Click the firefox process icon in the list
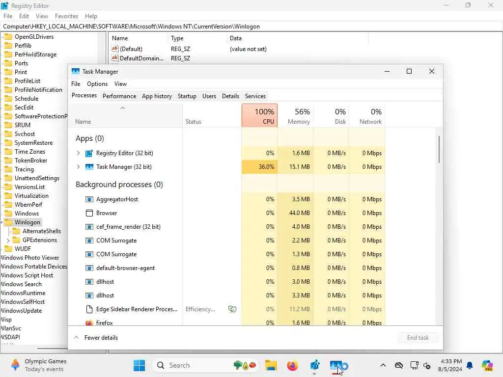Image resolution: width=503 pixels, height=377 pixels. coord(89,323)
